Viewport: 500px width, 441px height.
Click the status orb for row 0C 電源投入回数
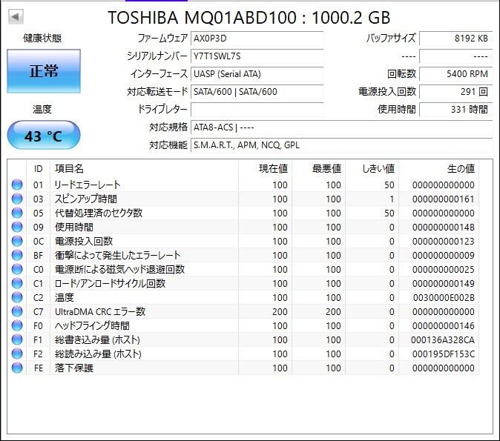point(17,241)
